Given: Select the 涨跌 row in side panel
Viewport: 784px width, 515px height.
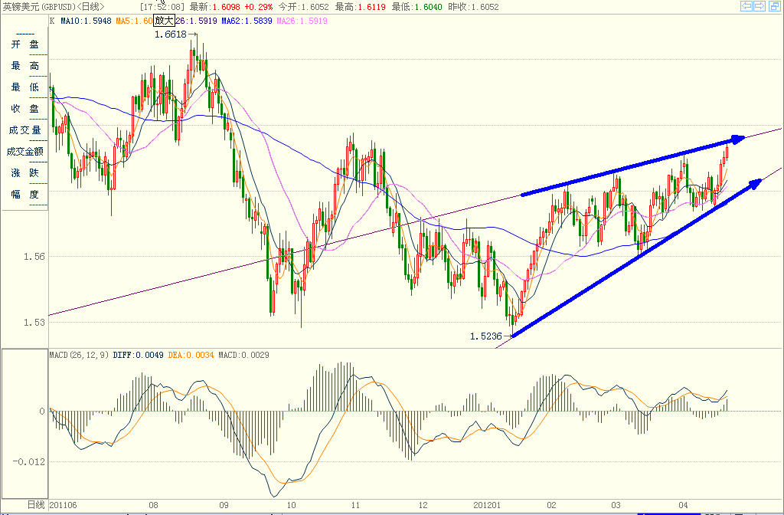Looking at the screenshot, I should pos(25,172).
